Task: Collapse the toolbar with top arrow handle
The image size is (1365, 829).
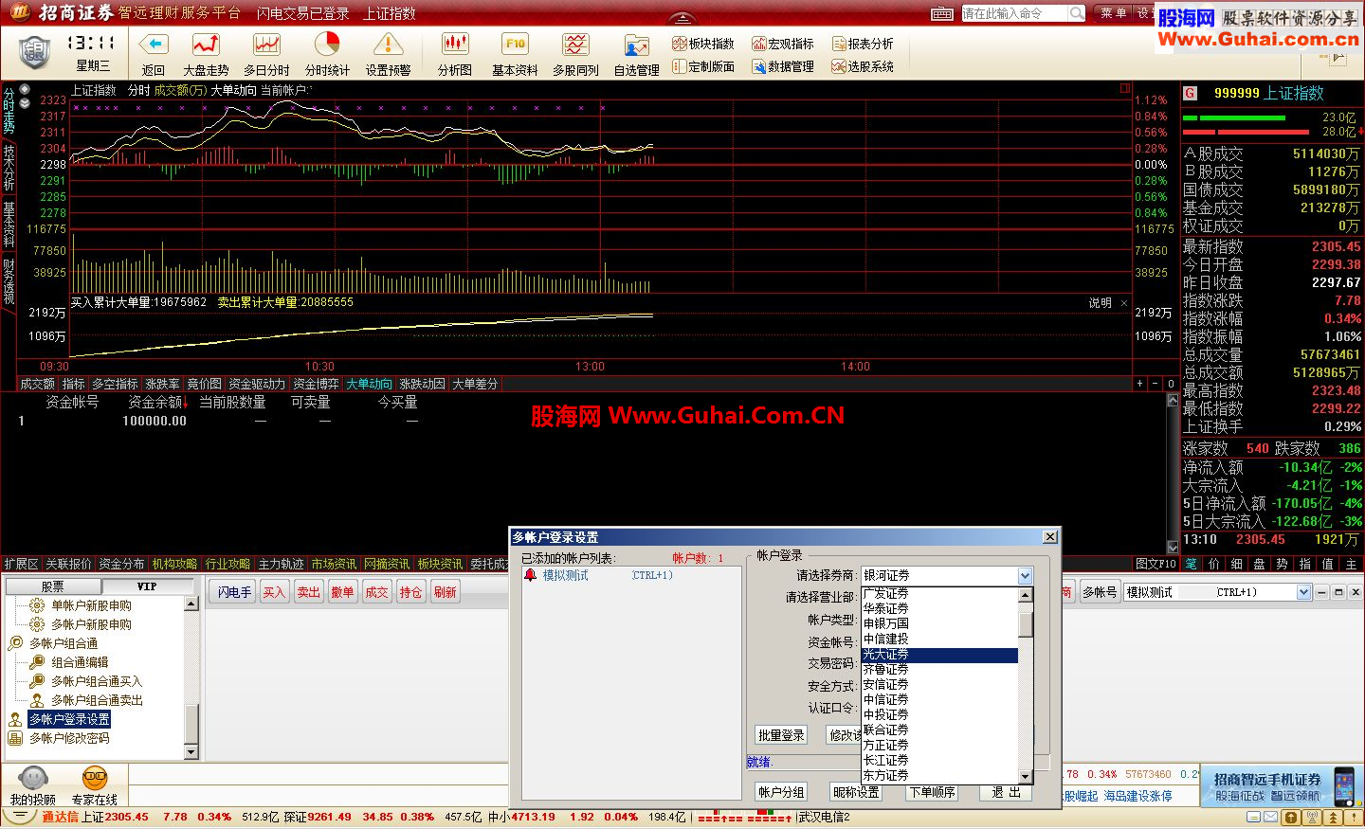Action: [x=682, y=20]
